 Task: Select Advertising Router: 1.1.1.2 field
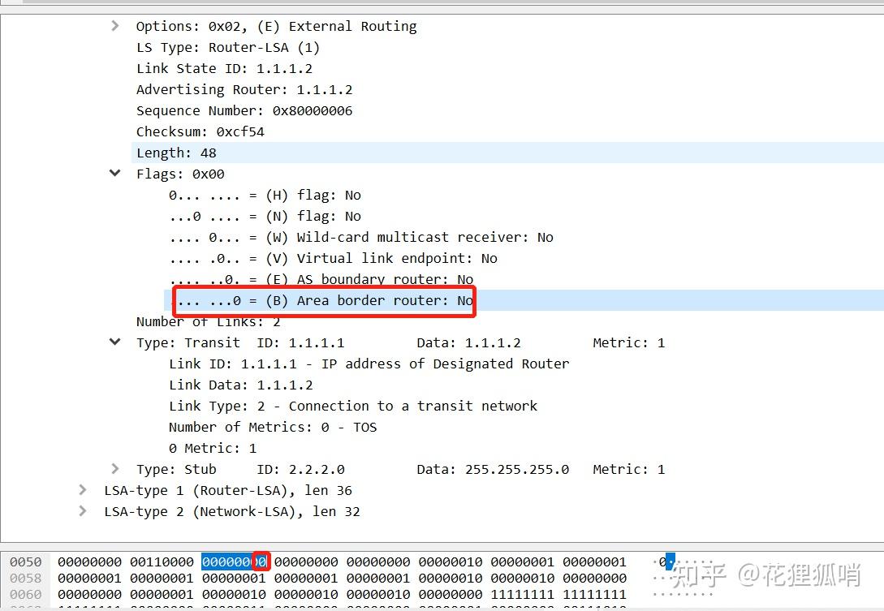pos(244,89)
